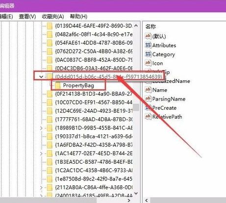The width and height of the screenshot is (226, 203).
Task: Click the string icon beside ParsingName
Action: pyautogui.click(x=148, y=99)
